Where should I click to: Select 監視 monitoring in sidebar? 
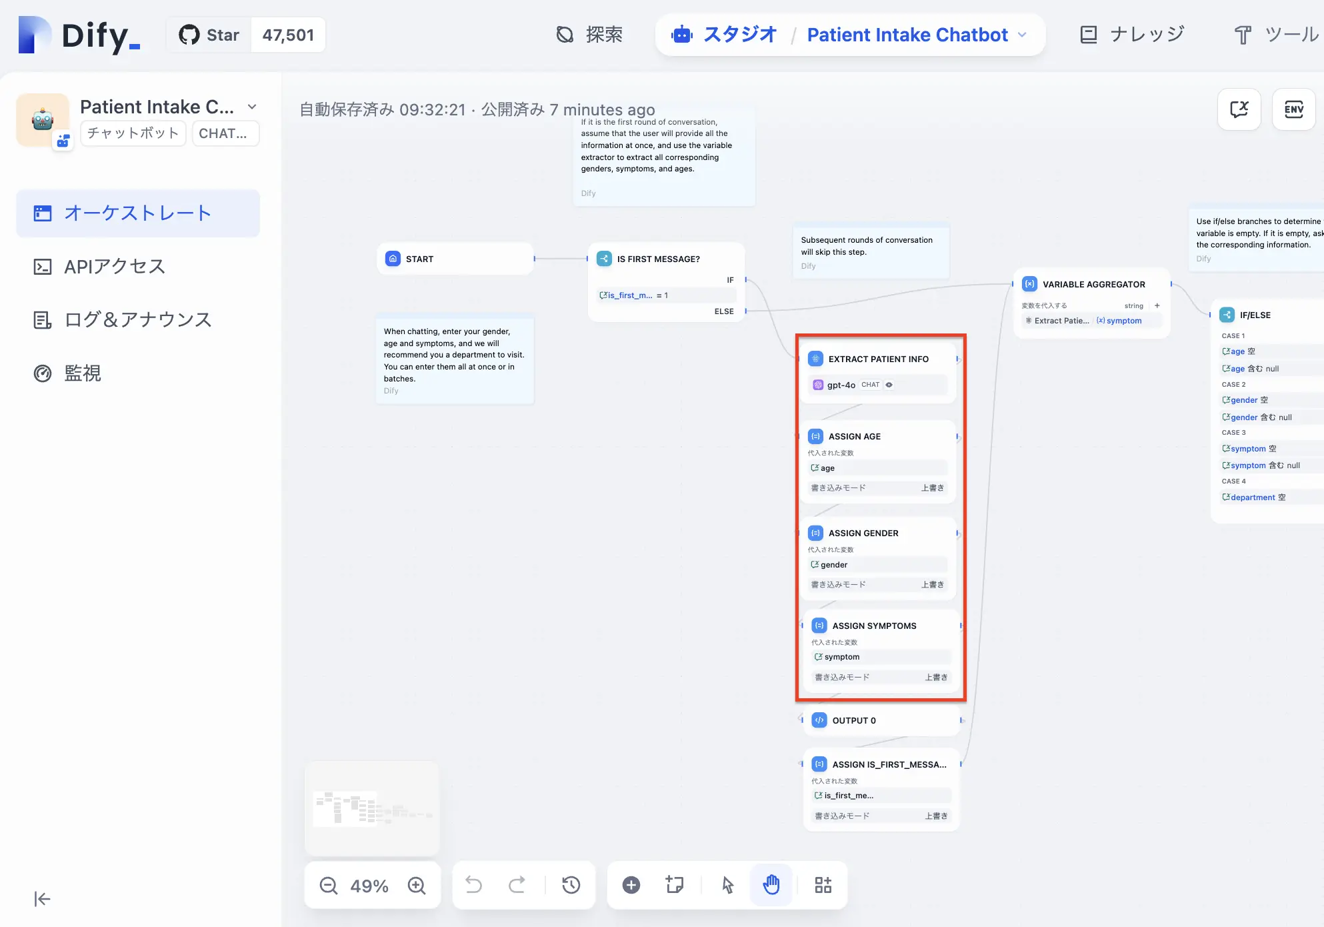138,373
